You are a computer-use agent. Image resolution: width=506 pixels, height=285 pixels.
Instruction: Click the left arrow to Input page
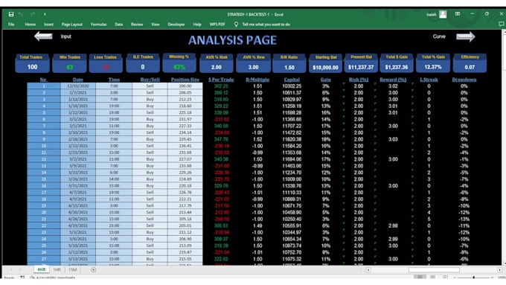pyautogui.click(x=43, y=36)
